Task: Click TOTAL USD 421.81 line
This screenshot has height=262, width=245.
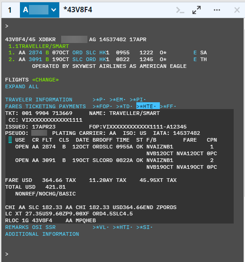Action: pyautogui.click(x=35, y=187)
